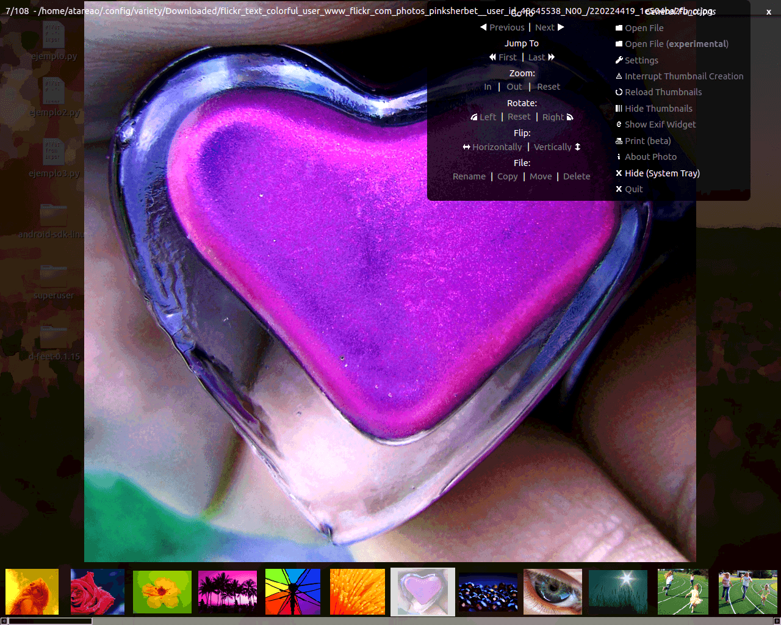Viewport: 781px width, 625px height.
Task: Rotate the image Right
Action: pos(558,117)
